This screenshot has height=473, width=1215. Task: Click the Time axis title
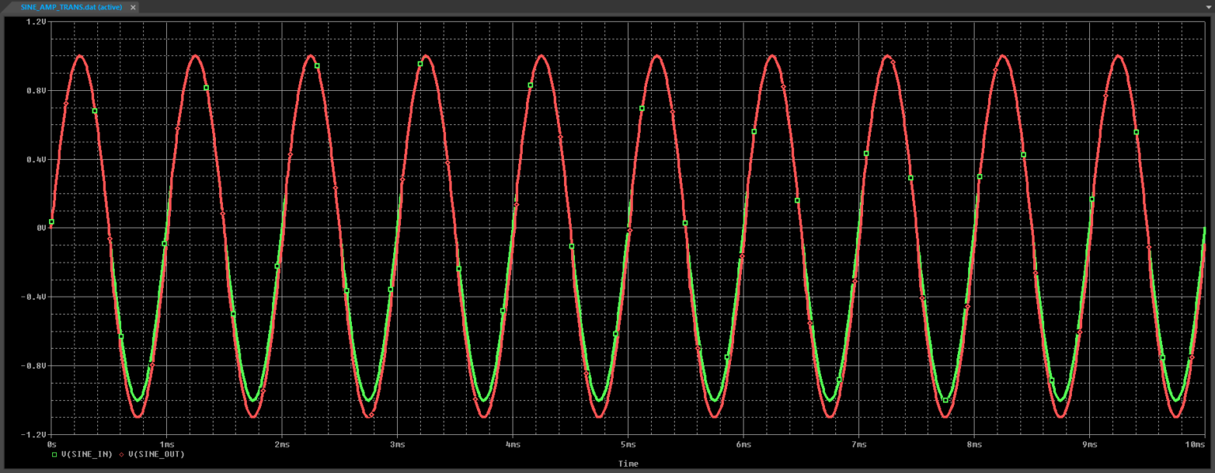[x=627, y=464]
